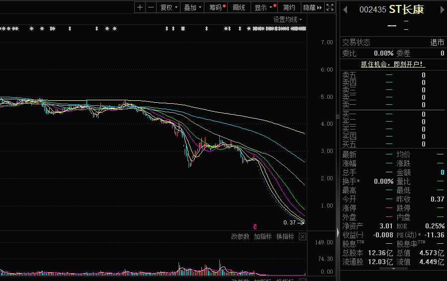Open 设置均线 moving average settings
The height and width of the screenshot is (281, 447).
pyautogui.click(x=287, y=19)
